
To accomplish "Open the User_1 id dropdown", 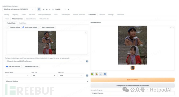I will click(x=71, y=75).
